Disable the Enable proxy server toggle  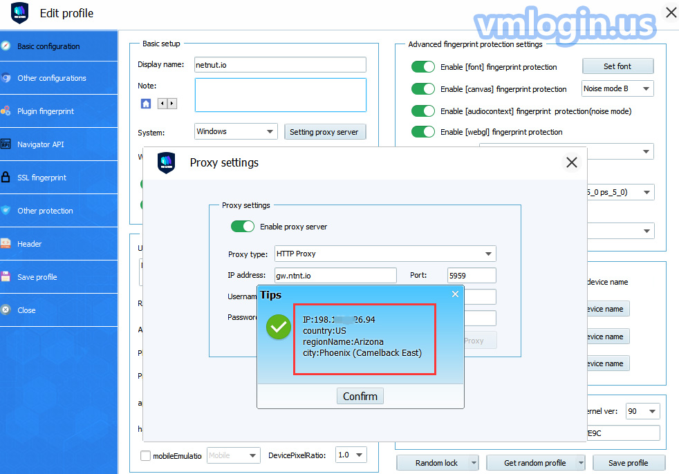tap(243, 227)
